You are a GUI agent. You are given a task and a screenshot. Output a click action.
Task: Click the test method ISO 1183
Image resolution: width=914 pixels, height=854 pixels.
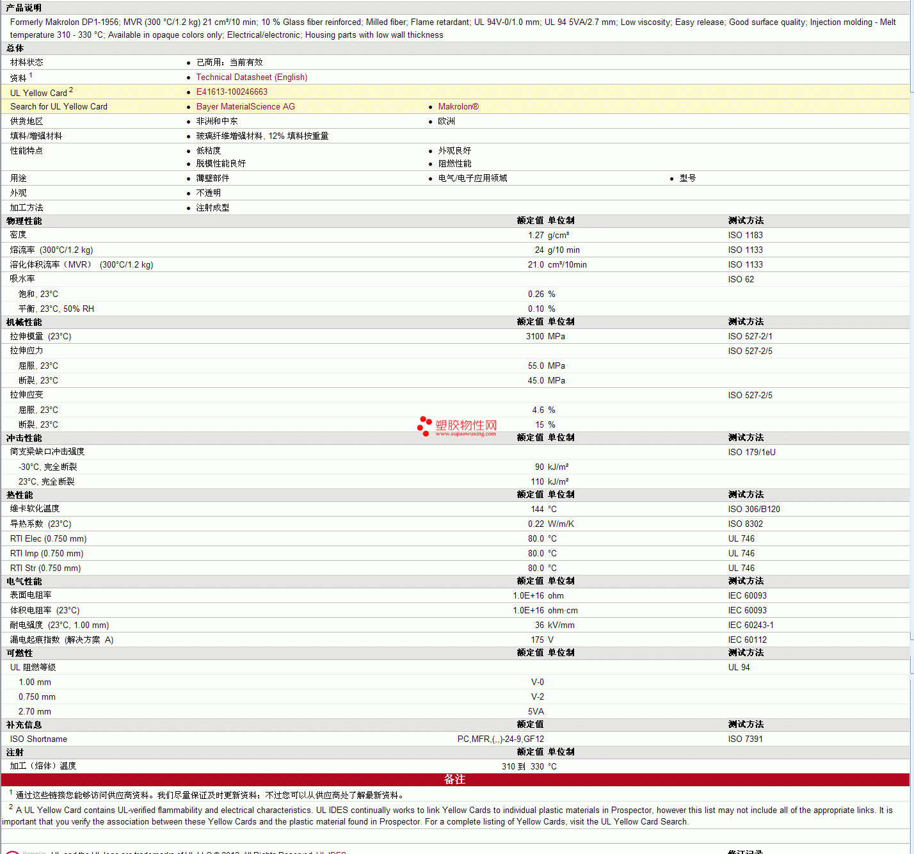746,236
